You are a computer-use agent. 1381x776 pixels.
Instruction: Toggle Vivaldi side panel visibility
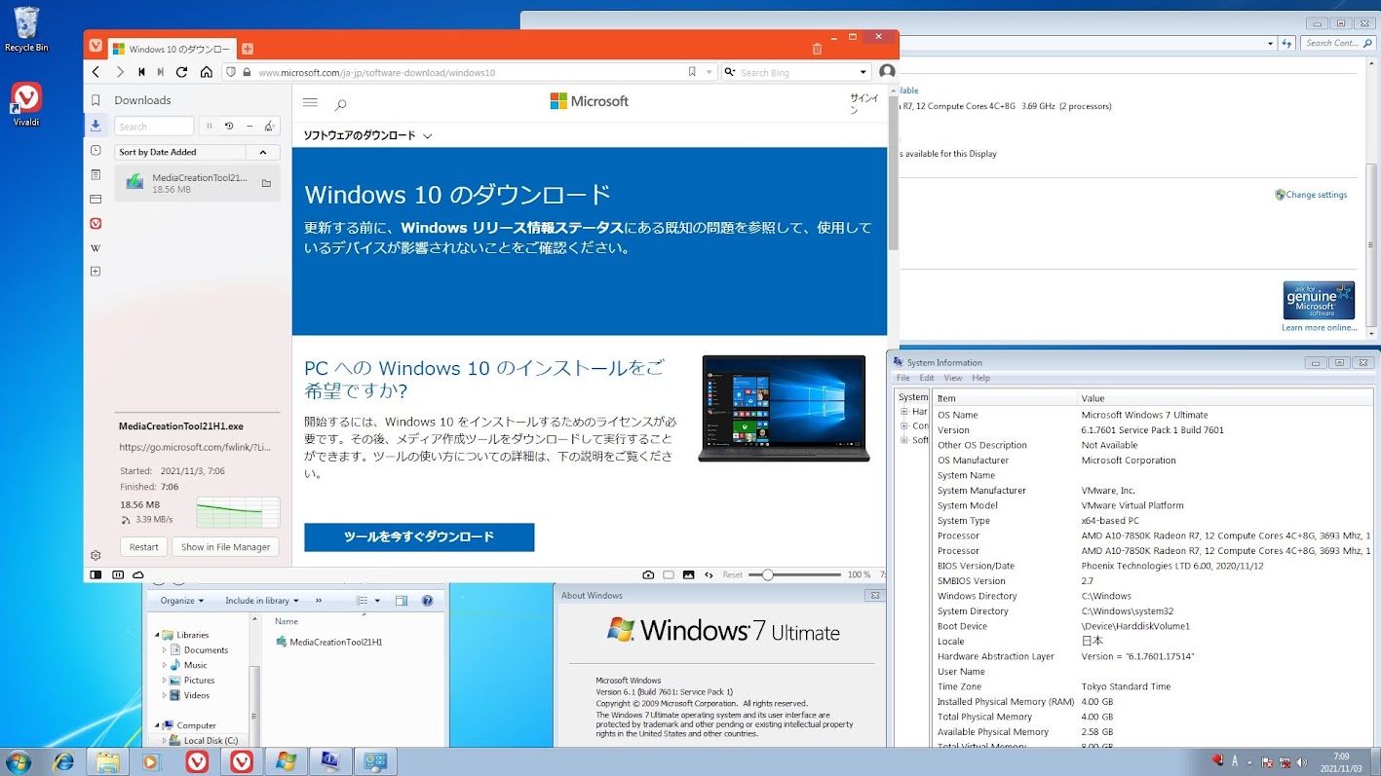point(96,574)
